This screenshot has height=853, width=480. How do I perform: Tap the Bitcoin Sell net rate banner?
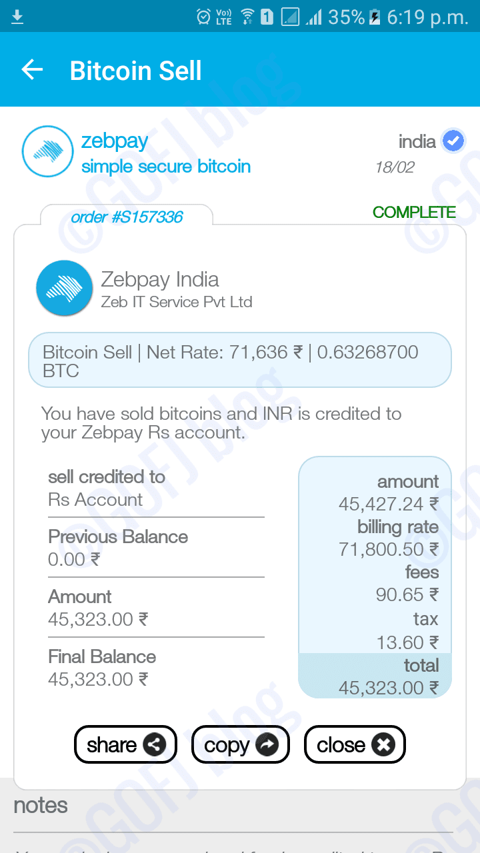[x=239, y=361]
